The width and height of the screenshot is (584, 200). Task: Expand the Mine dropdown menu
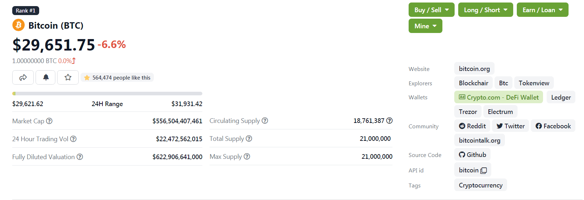(x=425, y=26)
